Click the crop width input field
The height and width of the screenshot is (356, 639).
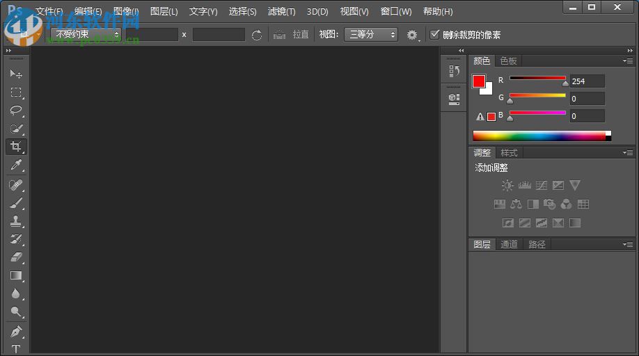pyautogui.click(x=152, y=35)
